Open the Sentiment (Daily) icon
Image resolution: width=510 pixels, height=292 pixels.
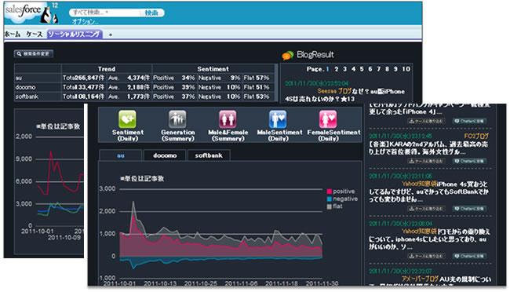coord(127,119)
